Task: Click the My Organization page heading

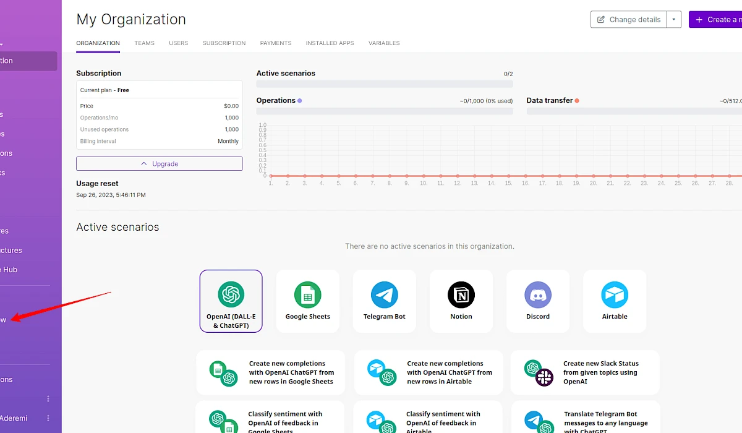Action: click(x=131, y=19)
